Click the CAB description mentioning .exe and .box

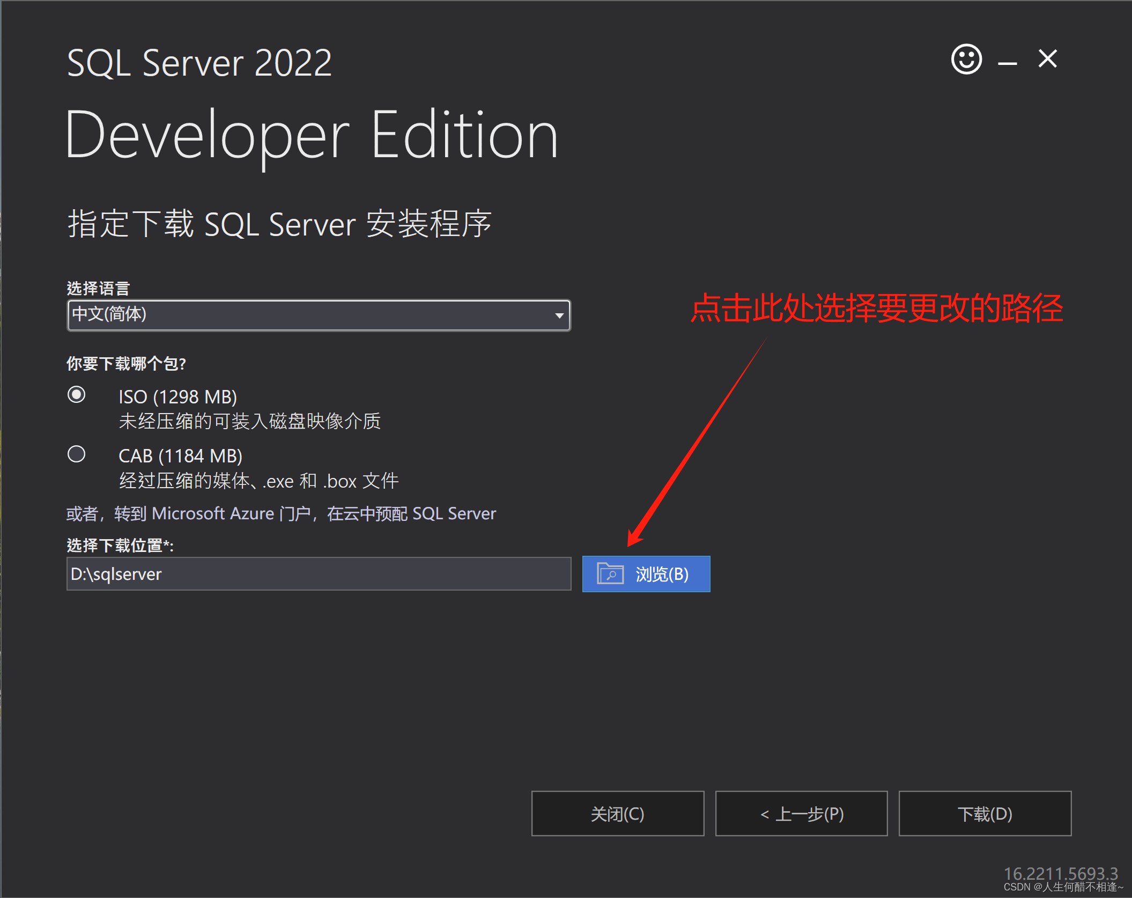[258, 481]
